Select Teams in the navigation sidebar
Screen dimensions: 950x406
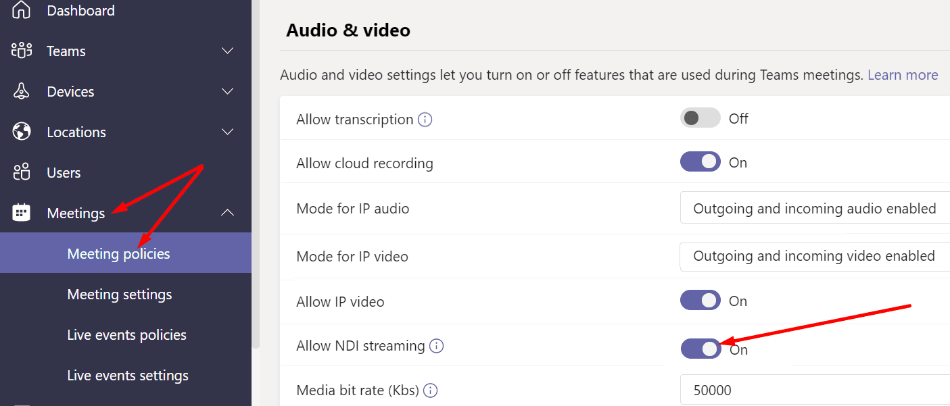[66, 51]
